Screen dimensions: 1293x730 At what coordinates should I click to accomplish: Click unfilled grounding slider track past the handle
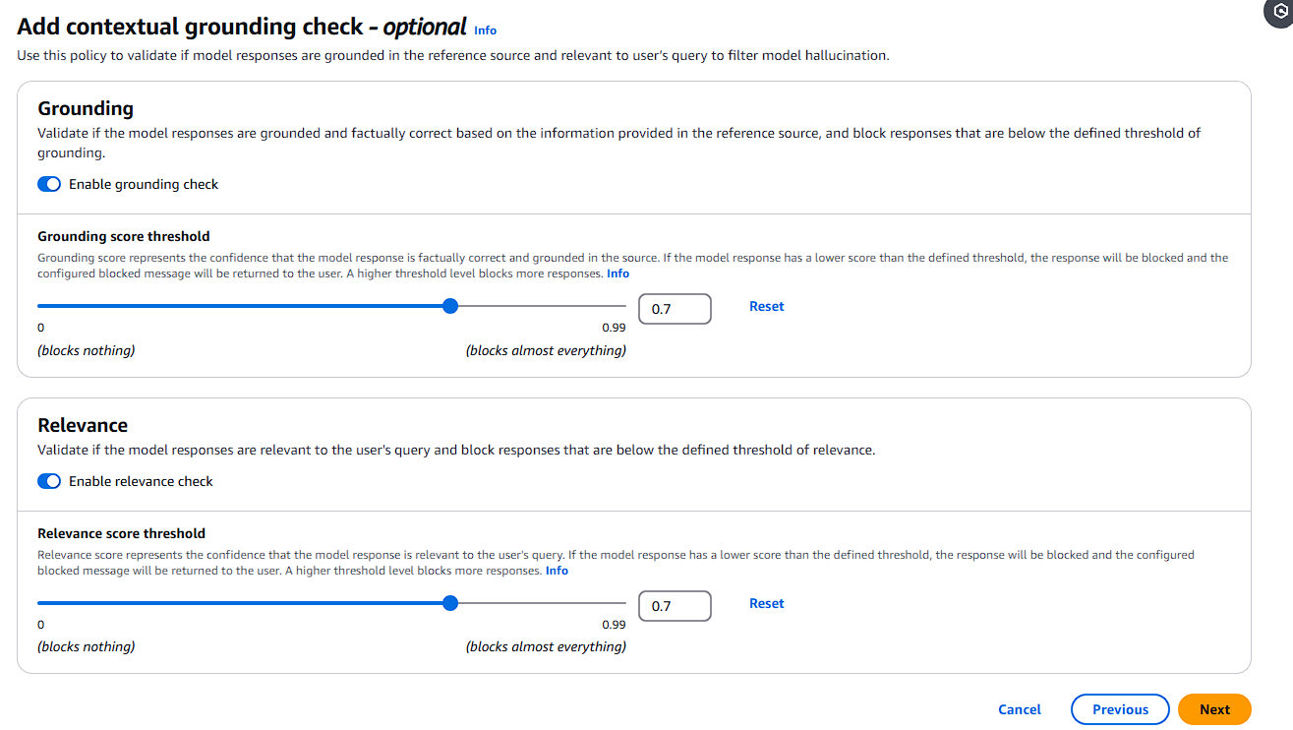tap(542, 306)
